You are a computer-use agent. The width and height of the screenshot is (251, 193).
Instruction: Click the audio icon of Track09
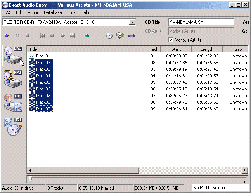[x=32, y=109]
